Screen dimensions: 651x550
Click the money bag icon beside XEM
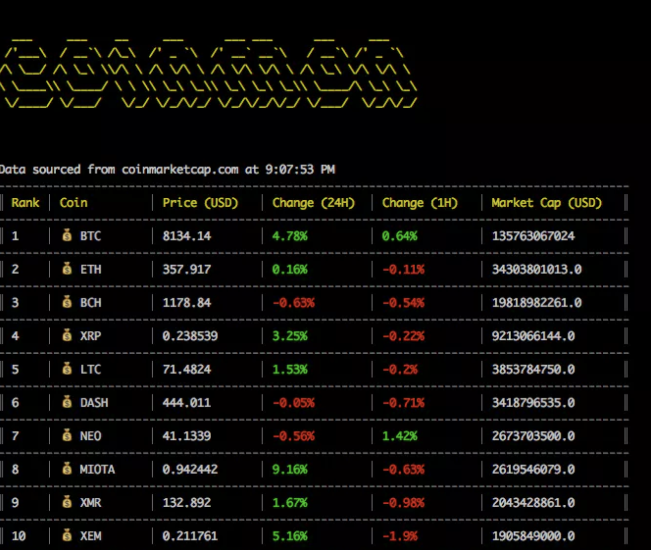67,535
